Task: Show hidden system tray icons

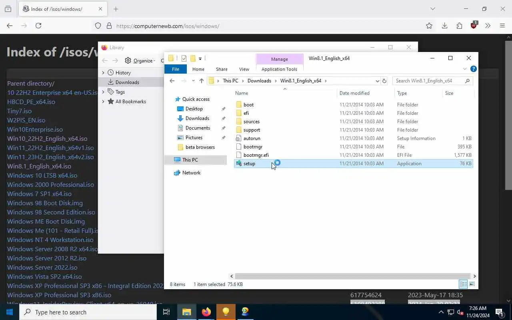Action: pyautogui.click(x=441, y=312)
